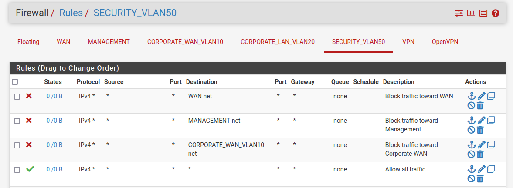Open the status graph icon in header
The image size is (513, 188).
(x=471, y=13)
